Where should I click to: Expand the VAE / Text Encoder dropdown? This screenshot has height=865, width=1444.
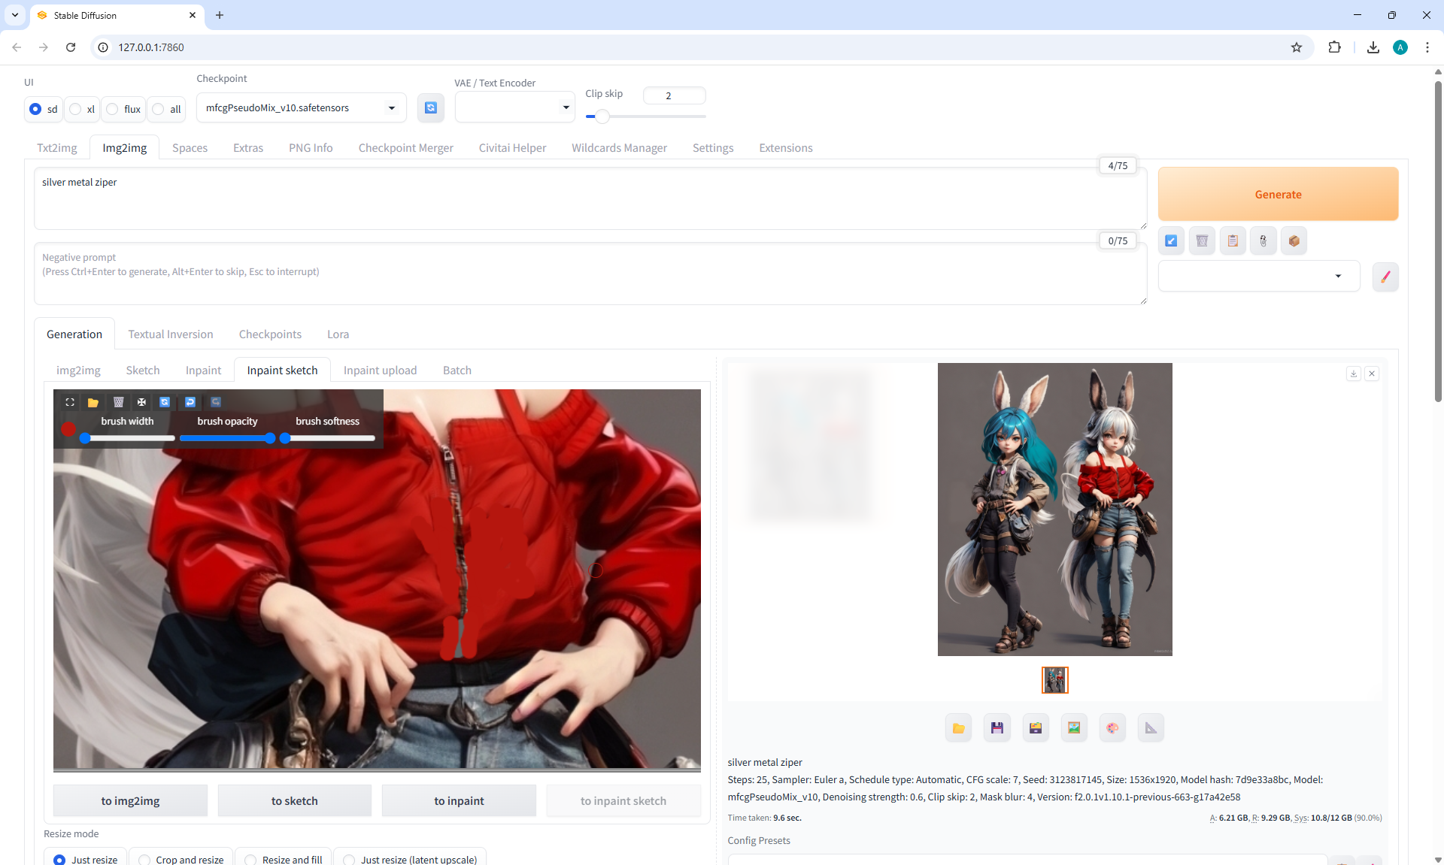pos(514,107)
